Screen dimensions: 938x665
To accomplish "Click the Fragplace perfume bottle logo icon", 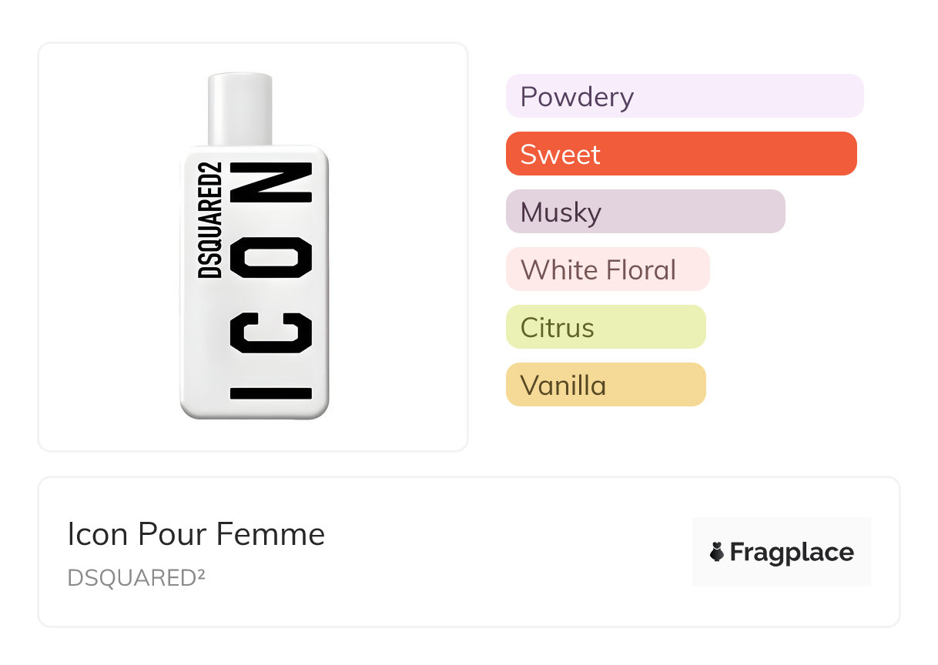I will 717,552.
